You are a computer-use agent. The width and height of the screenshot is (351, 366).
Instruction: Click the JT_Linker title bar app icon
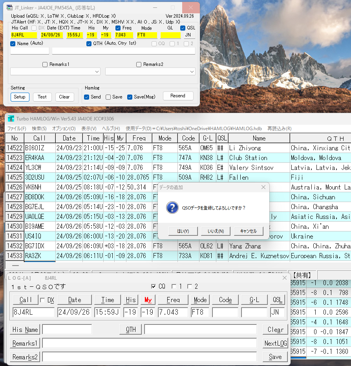click(9, 7)
